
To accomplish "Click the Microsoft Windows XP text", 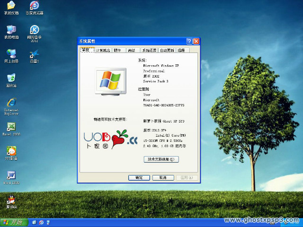I will click(161, 66).
